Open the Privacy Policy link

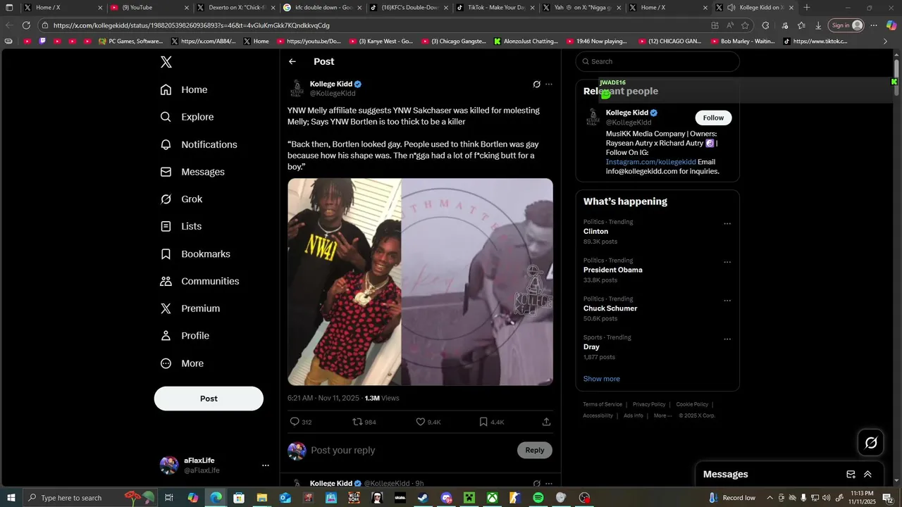(649, 404)
